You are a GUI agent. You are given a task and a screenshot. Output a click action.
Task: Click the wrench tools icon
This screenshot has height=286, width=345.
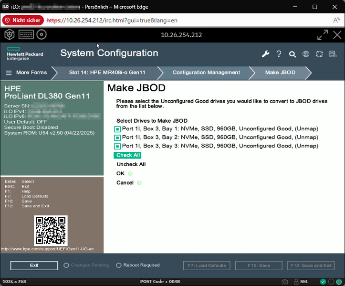(x=265, y=54)
